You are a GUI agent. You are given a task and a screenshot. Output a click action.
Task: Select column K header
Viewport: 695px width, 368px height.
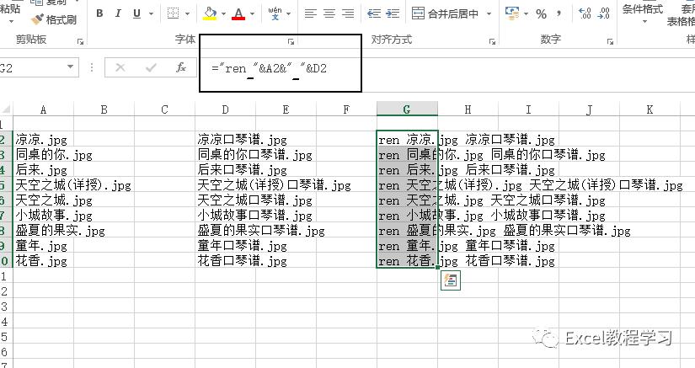point(650,109)
